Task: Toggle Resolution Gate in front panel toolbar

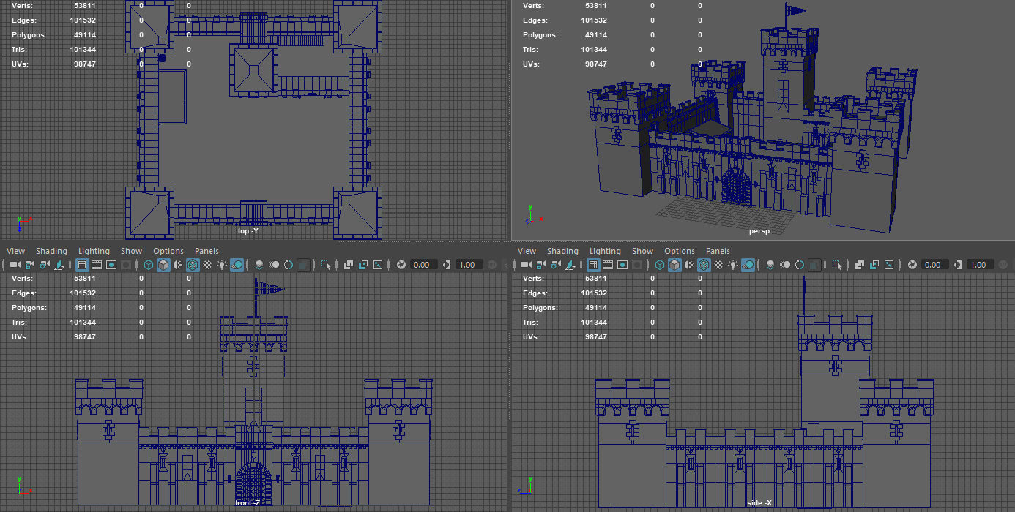Action: click(111, 265)
